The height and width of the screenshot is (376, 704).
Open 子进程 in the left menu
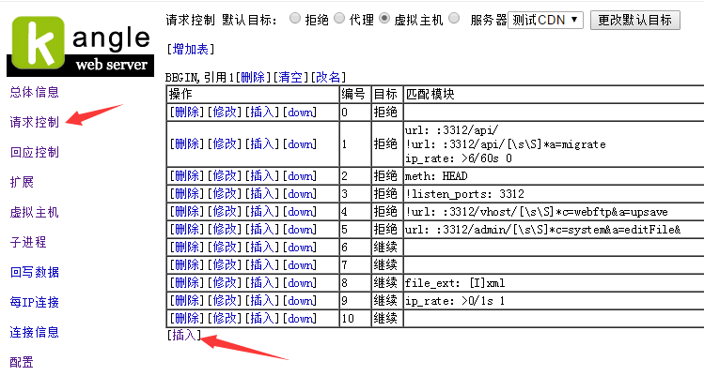pos(27,242)
